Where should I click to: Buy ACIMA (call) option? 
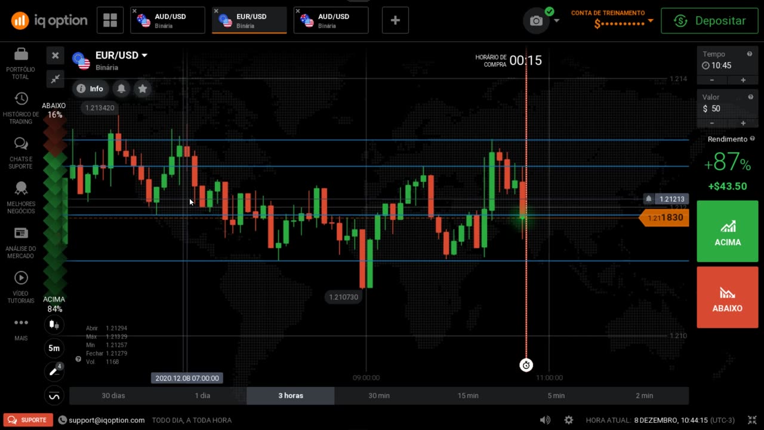tap(728, 231)
